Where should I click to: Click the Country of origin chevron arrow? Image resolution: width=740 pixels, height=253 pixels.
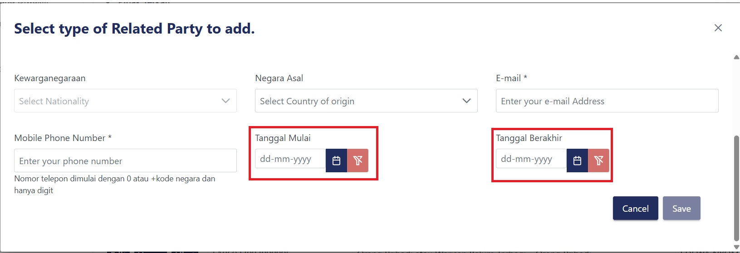pos(466,101)
